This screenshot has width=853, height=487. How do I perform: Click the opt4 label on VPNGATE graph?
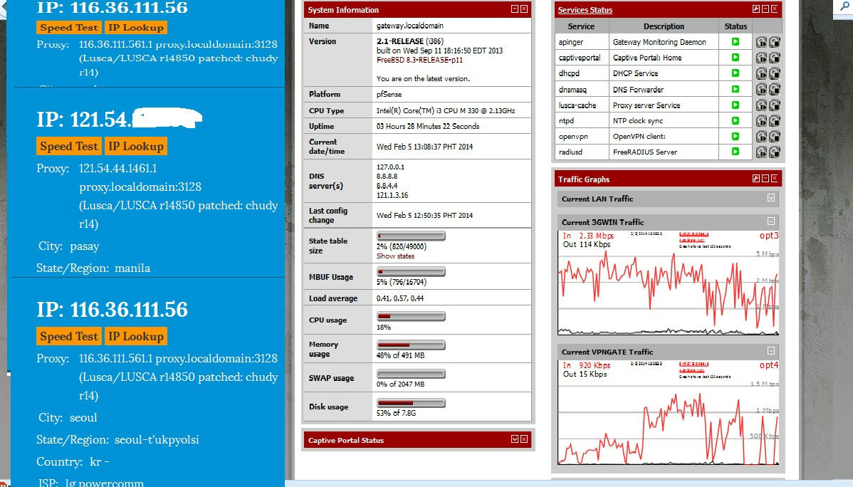[769, 365]
